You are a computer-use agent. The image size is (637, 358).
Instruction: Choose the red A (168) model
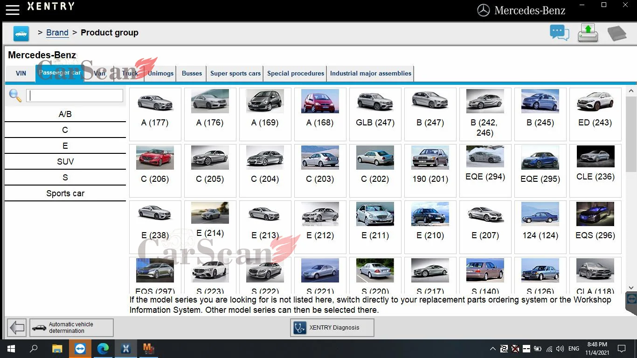(320, 114)
